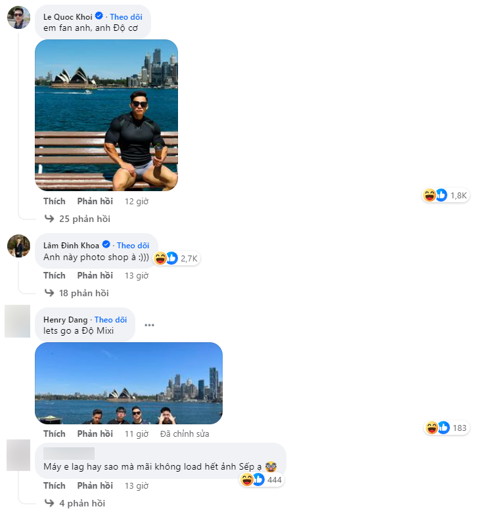
Task: Expand the 25 phản hồi replies
Action: [x=85, y=219]
